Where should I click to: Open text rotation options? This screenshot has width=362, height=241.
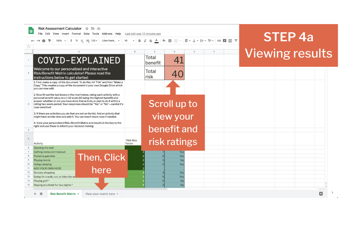(x=211, y=41)
